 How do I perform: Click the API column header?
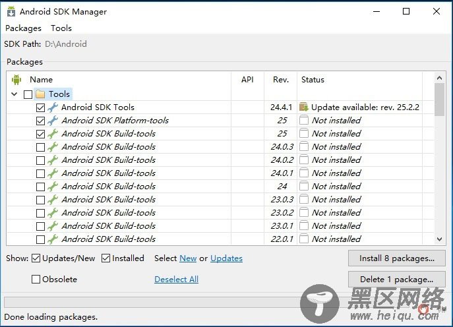[x=247, y=80]
